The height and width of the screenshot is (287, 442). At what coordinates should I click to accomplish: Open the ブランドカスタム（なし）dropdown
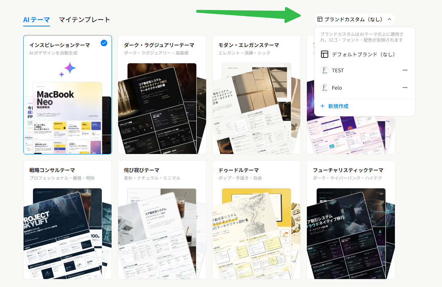[355, 19]
